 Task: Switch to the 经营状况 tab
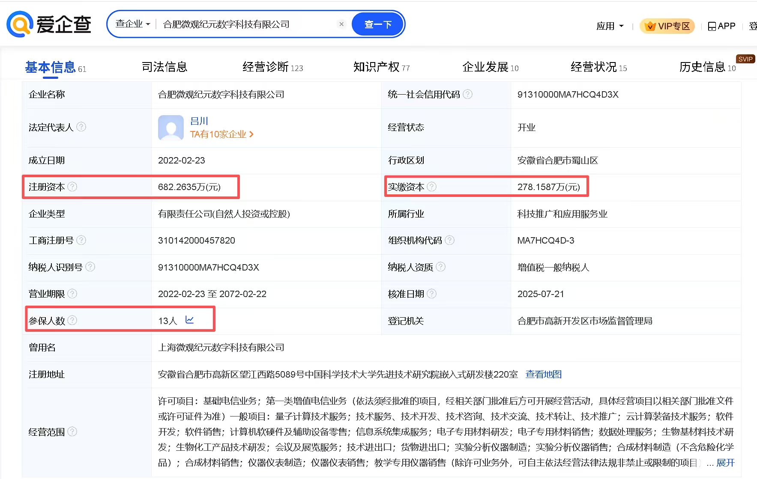[599, 67]
